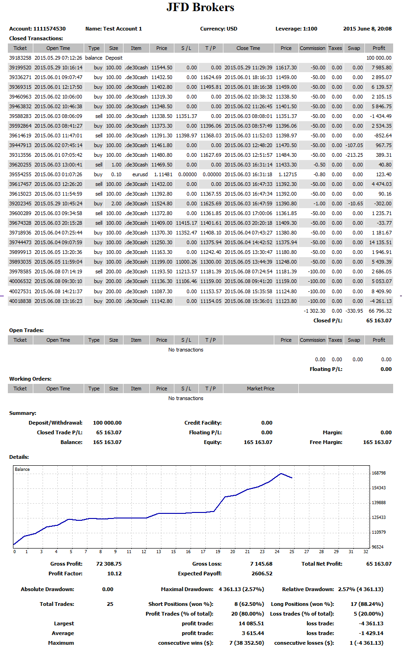Click the 'Working Orders:' heading

coord(31,379)
